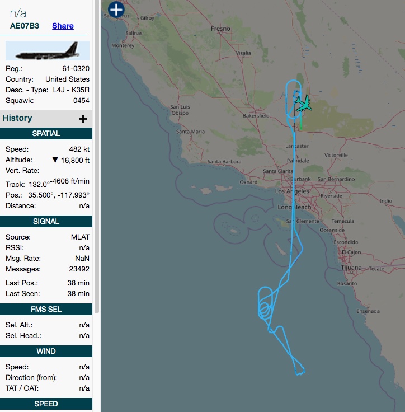
Task: Open the aircraft silhouette photo thumbnail
Action: (47, 51)
